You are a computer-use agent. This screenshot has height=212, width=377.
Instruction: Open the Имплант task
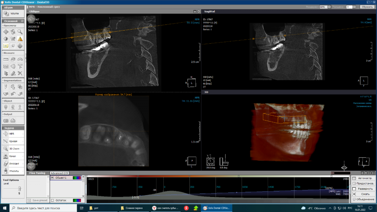(12, 163)
